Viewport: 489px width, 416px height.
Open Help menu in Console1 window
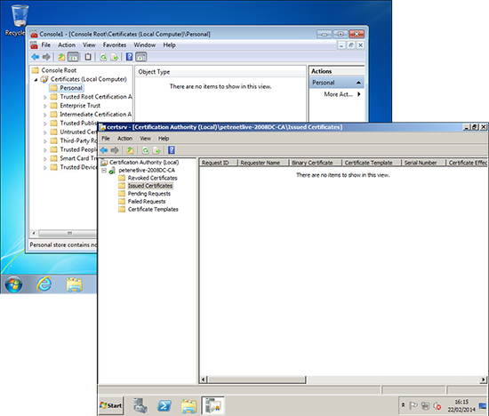click(169, 45)
